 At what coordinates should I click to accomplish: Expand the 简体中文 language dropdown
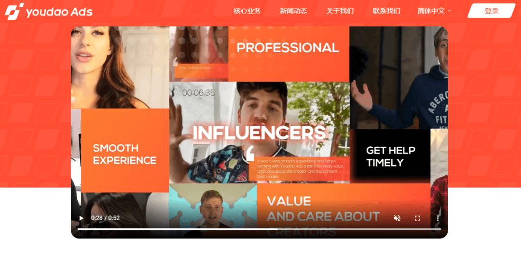tap(434, 11)
